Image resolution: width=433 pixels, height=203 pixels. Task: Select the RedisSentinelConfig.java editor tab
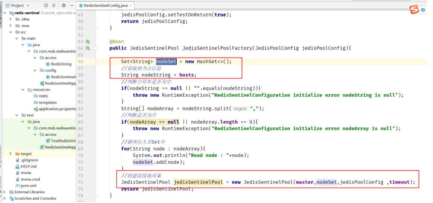(x=105, y=6)
